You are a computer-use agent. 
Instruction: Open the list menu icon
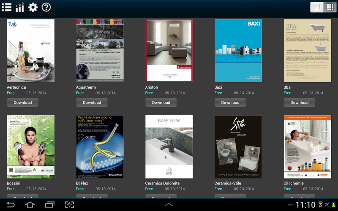(7, 7)
